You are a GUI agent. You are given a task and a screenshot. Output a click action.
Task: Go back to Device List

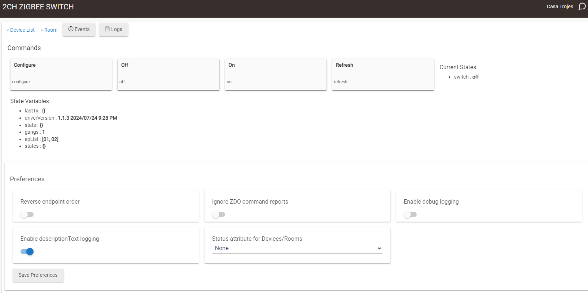click(x=21, y=30)
